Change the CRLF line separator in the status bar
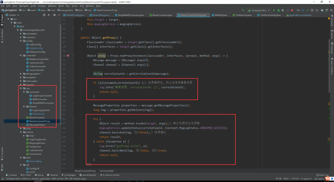This screenshot has height=182, width=334. click(286, 179)
